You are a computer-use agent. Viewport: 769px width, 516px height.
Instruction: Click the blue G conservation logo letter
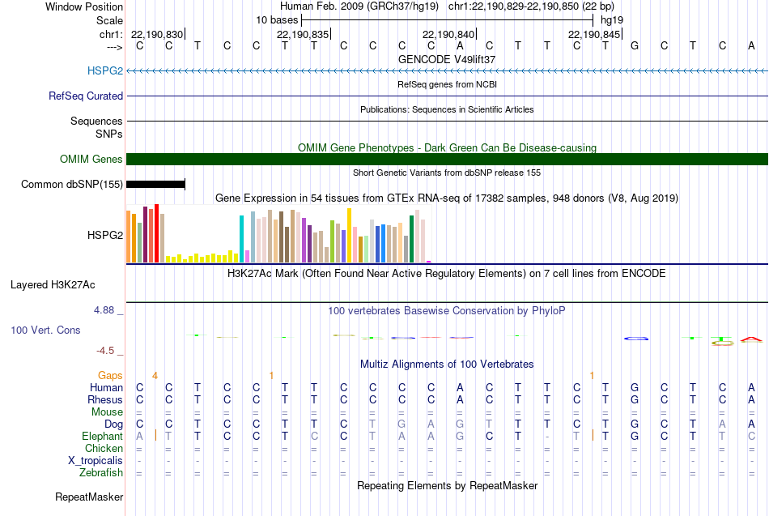click(x=636, y=339)
